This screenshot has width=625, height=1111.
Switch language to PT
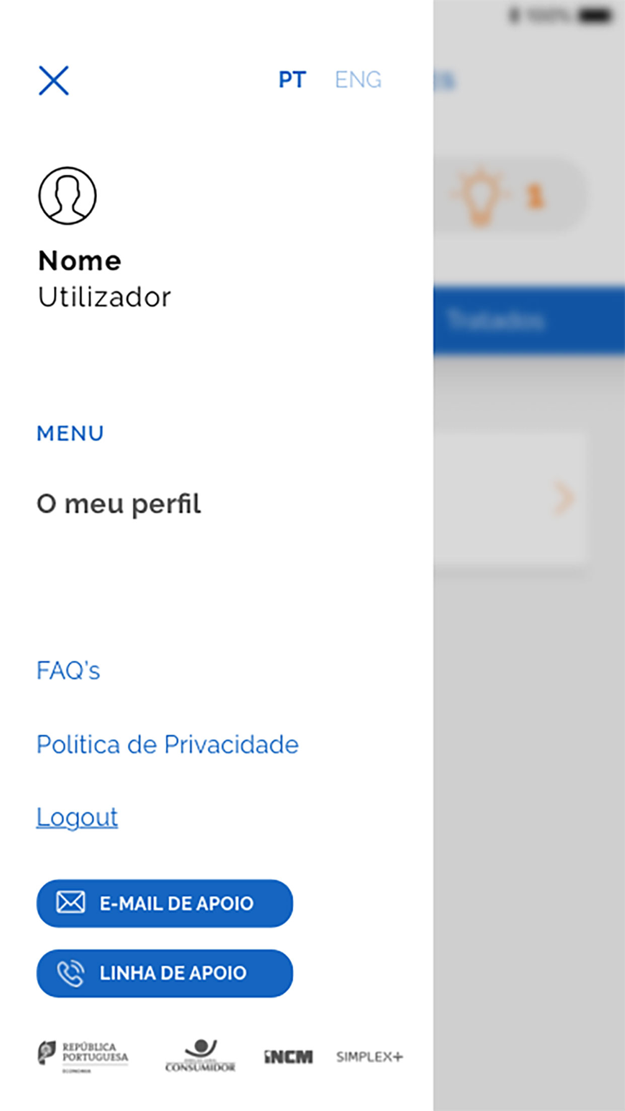(292, 80)
